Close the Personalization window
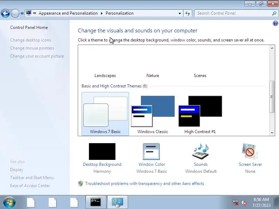This screenshot has height=209, width=279. point(273,4)
